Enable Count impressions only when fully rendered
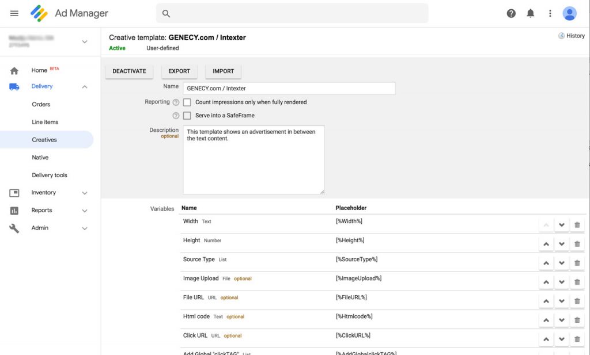590x355 pixels. click(187, 102)
